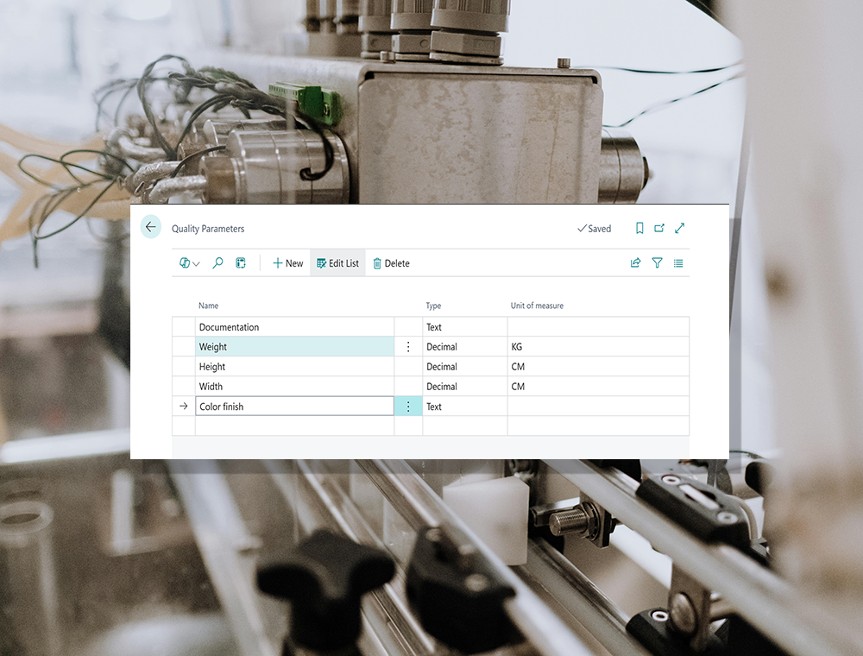Click the Delete button
The image size is (863, 656).
tap(391, 263)
